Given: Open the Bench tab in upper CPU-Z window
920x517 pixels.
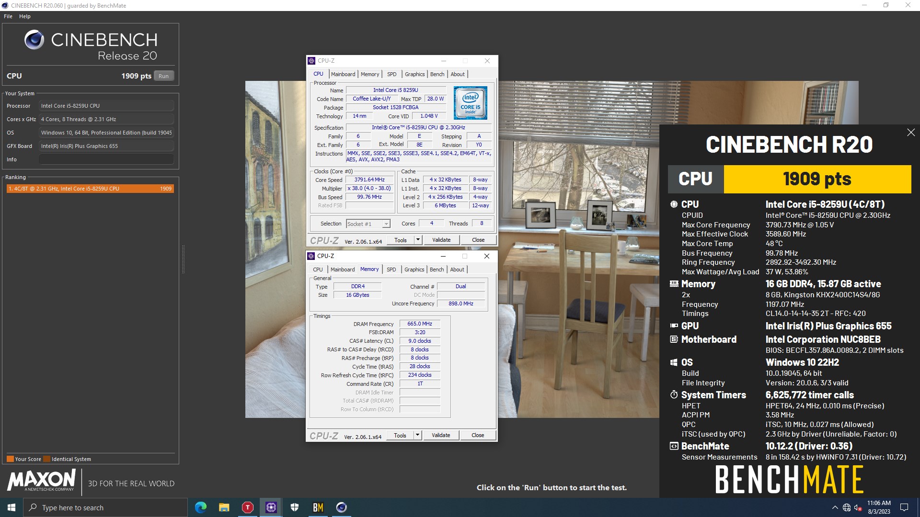Looking at the screenshot, I should [x=437, y=74].
